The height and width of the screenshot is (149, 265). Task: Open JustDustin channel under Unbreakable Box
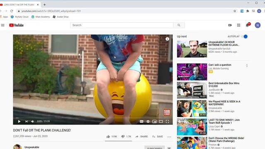pos(214,90)
